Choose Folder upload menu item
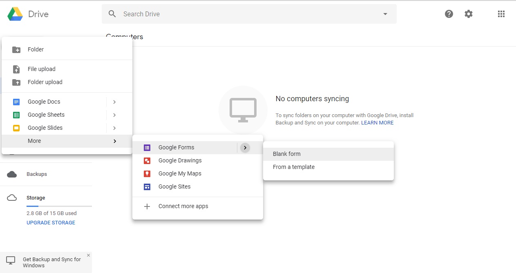516x273 pixels. (x=67, y=82)
